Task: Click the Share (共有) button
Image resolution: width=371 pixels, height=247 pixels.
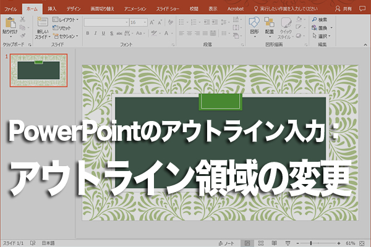Action: click(x=343, y=9)
